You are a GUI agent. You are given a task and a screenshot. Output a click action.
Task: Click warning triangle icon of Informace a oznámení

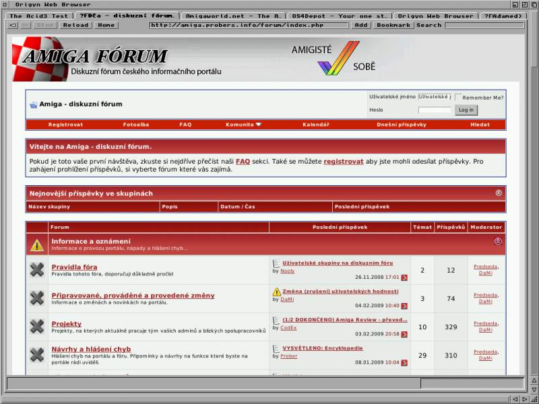point(37,245)
